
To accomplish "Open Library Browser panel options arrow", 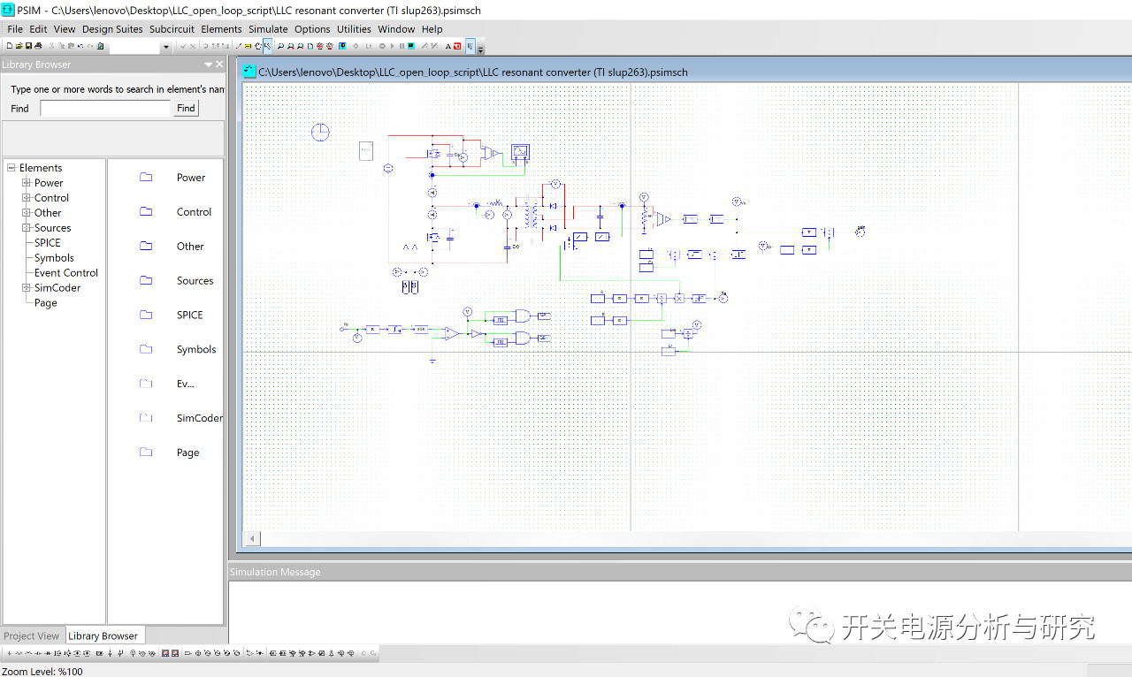I will (x=209, y=65).
